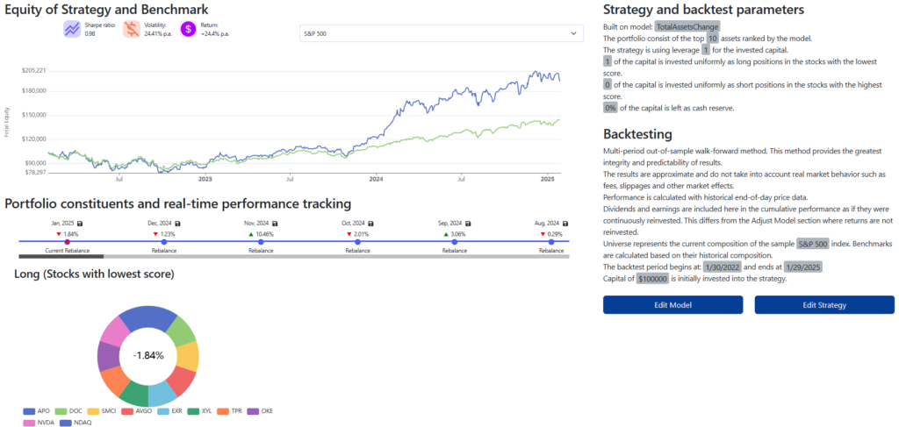This screenshot has height=427, width=899.
Task: Click the TotalAssetsChange model field
Action: tap(687, 27)
